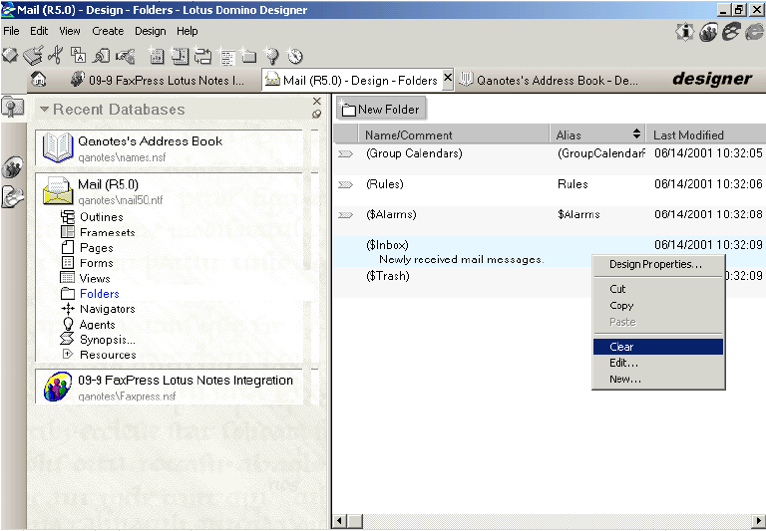Expand the Resources tree item

pos(68,355)
